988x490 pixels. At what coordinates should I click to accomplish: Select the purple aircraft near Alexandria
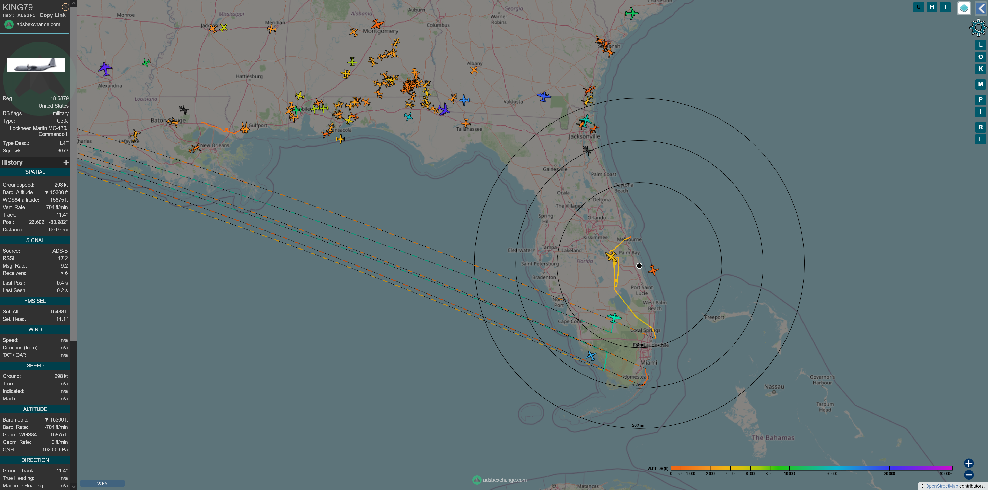pos(105,69)
